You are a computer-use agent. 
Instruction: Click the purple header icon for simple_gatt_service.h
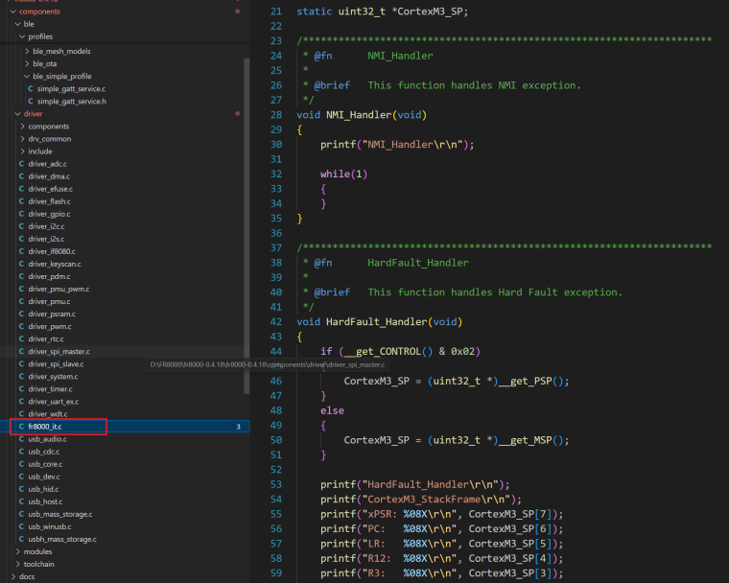pyautogui.click(x=31, y=102)
